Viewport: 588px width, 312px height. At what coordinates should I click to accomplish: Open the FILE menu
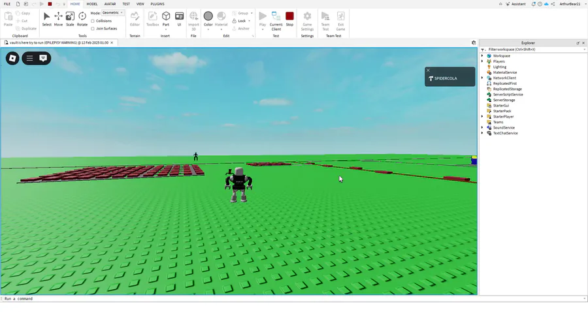(7, 4)
